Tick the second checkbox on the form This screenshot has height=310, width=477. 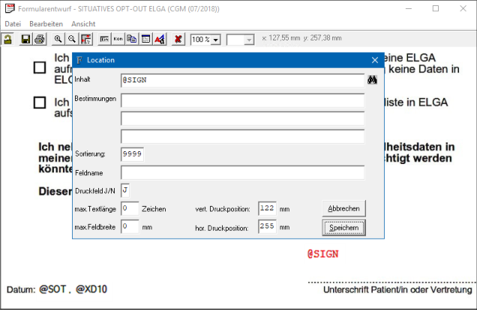(x=40, y=103)
